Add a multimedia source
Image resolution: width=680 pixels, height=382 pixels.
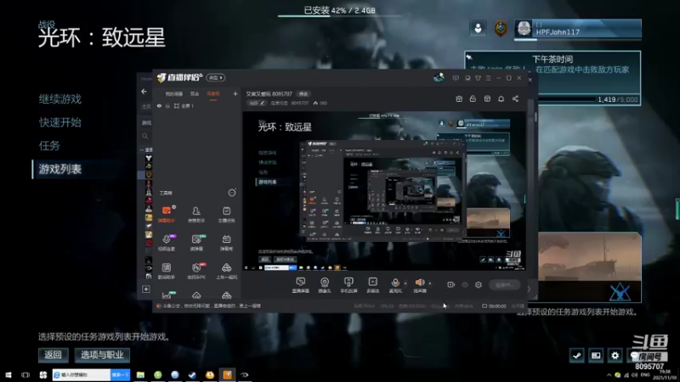372,284
